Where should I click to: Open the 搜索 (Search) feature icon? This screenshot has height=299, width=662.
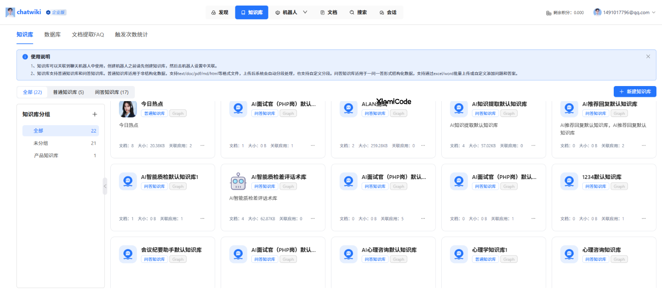click(351, 12)
